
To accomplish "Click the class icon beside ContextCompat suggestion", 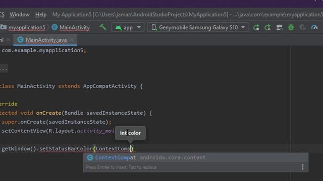I will tap(90, 157).
